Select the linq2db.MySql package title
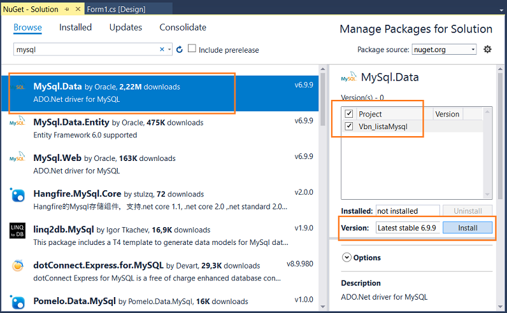 (64, 230)
